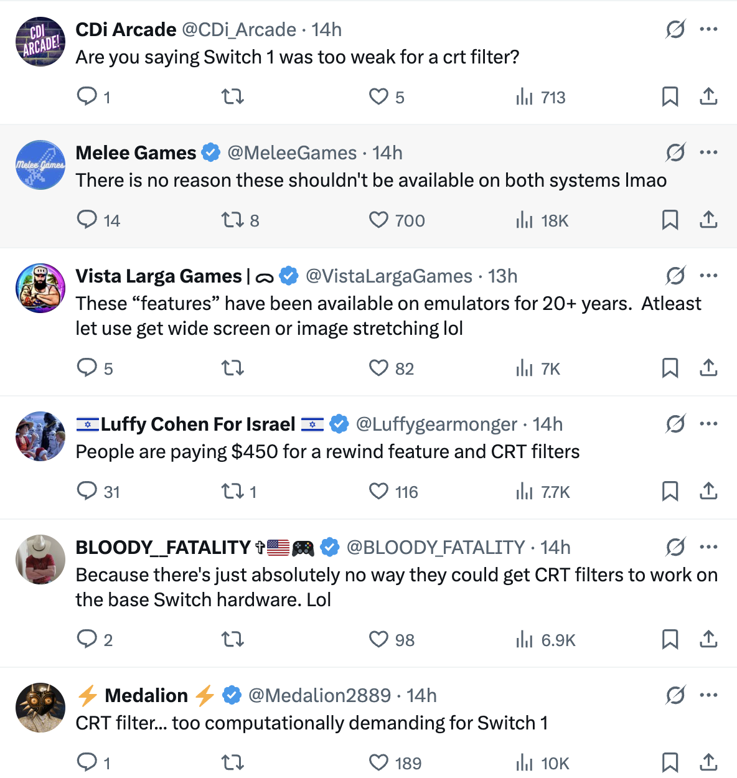Bookmark the Luffy Cohen tweet
This screenshot has width=737, height=778.
point(670,491)
